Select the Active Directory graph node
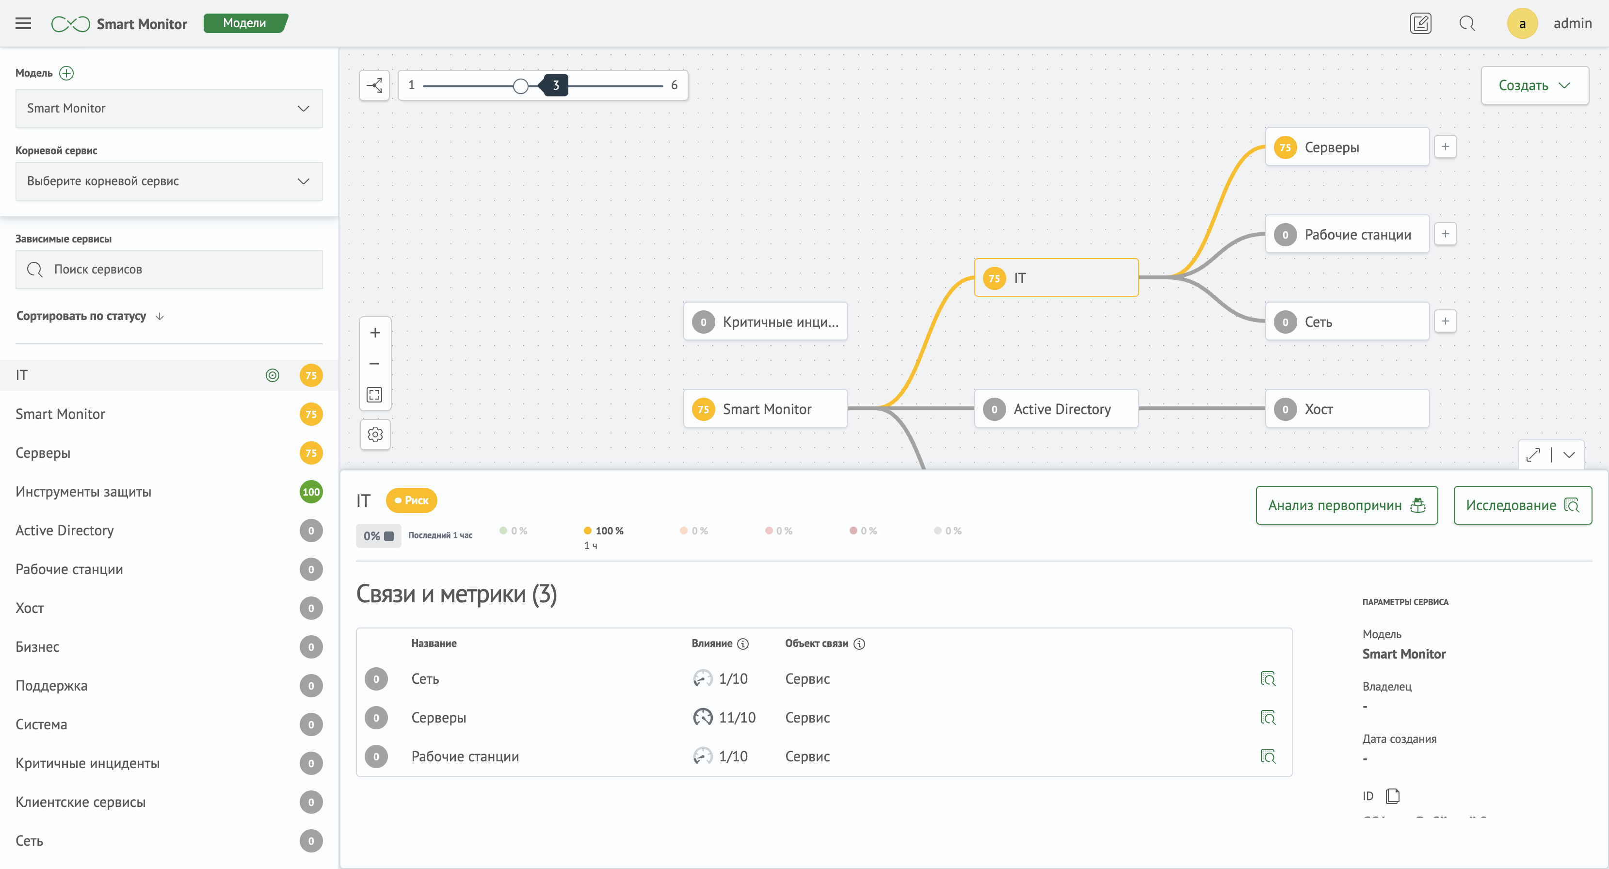The height and width of the screenshot is (869, 1609). tap(1056, 409)
